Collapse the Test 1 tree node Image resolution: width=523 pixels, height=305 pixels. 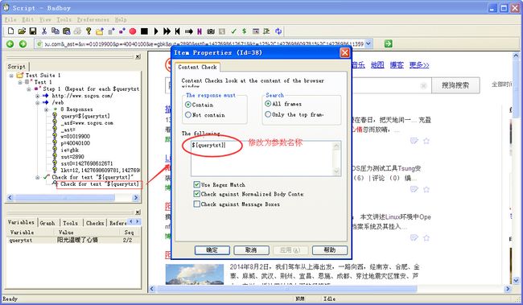[20, 82]
